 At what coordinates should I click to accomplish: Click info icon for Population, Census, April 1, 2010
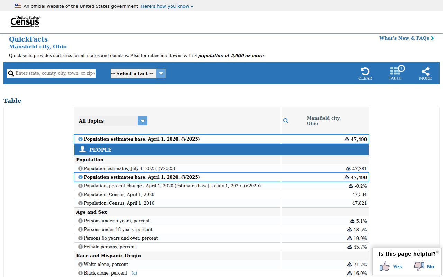pos(80,203)
